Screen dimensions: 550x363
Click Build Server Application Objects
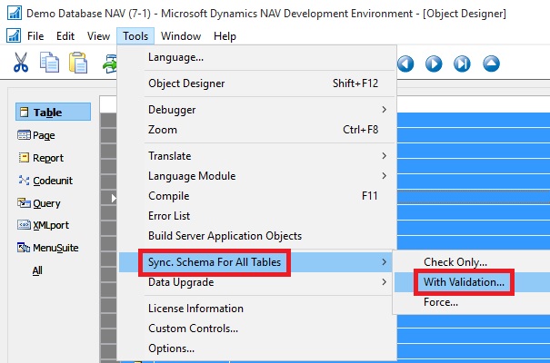[225, 236]
